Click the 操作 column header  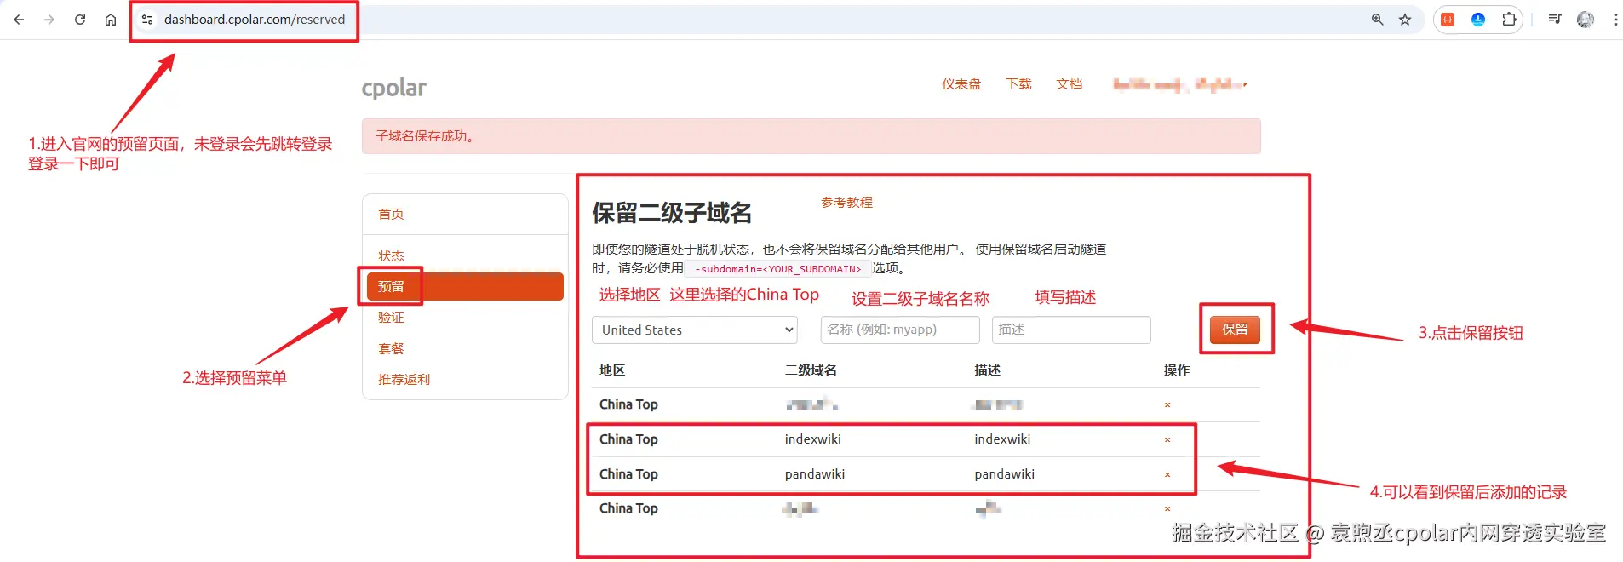pyautogui.click(x=1177, y=370)
